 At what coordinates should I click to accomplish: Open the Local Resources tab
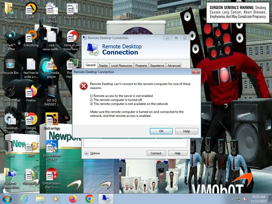[x=121, y=66]
